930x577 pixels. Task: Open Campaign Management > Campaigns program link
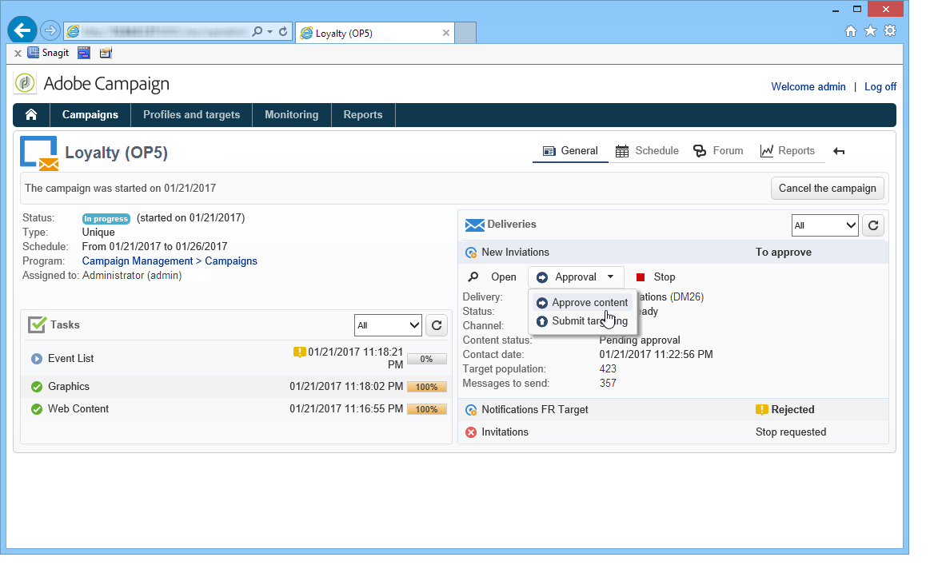point(170,261)
